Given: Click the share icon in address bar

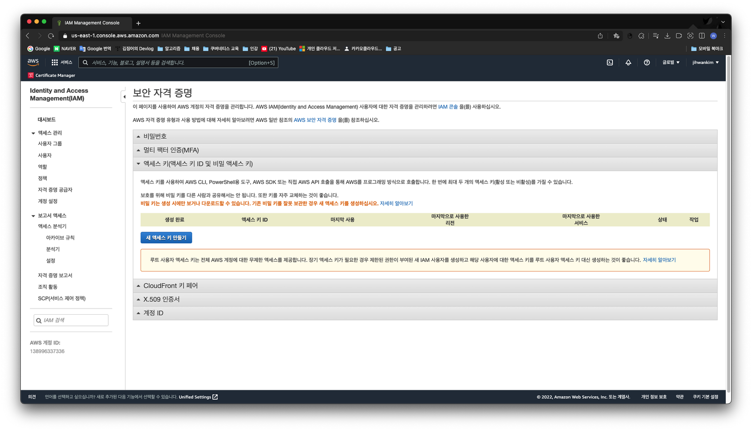Looking at the screenshot, I should click(600, 36).
